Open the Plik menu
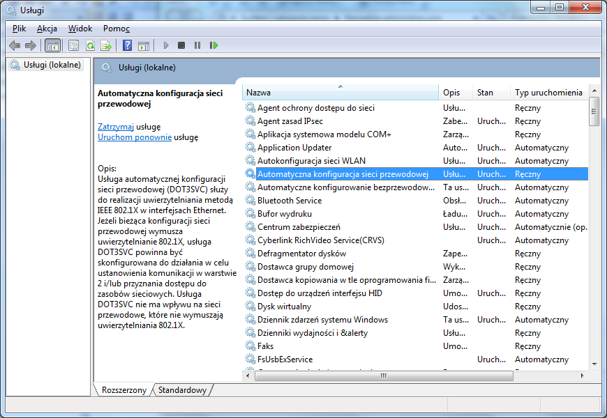 click(x=19, y=29)
